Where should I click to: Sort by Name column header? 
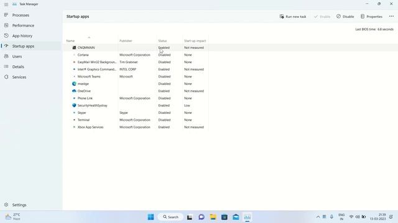coord(70,41)
